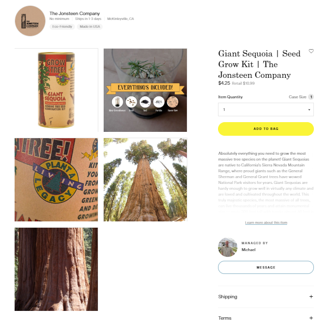Open the Item Quantity dropdown
Screen dimensions: 328x326
click(266, 109)
